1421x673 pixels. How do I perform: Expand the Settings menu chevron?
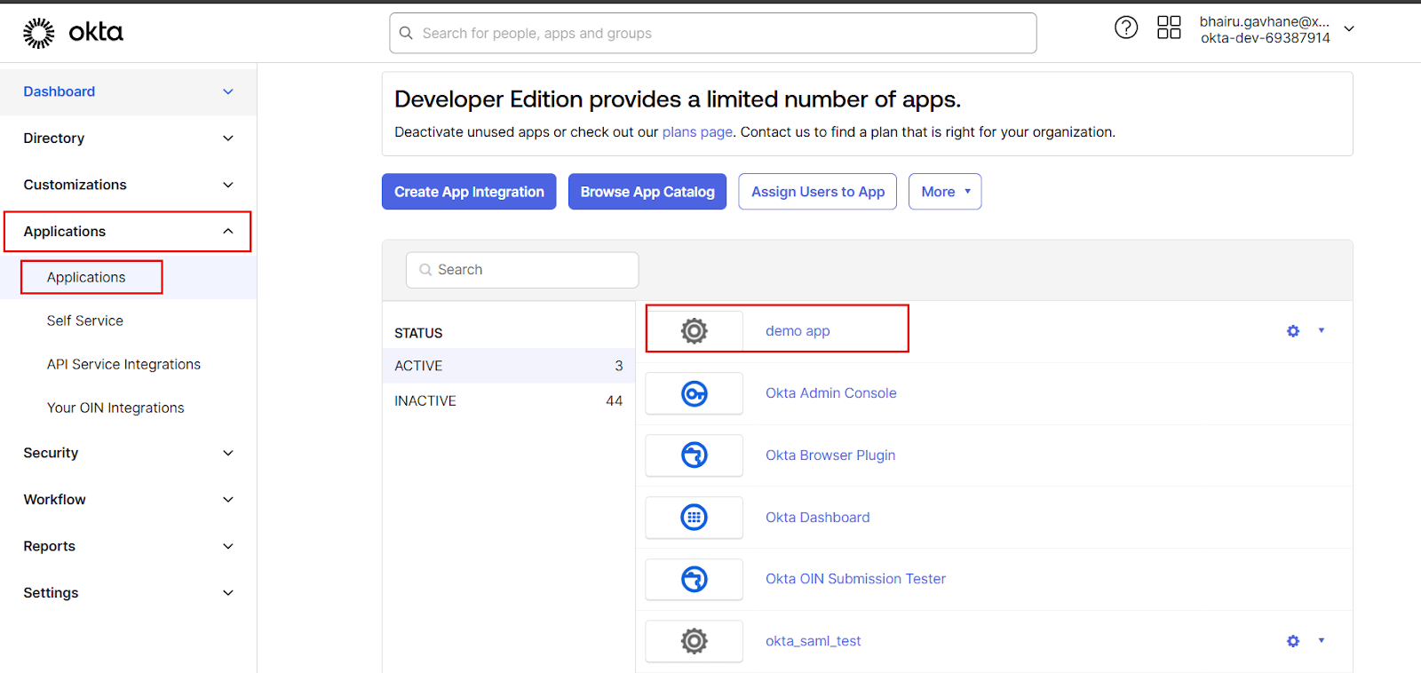[x=228, y=593]
